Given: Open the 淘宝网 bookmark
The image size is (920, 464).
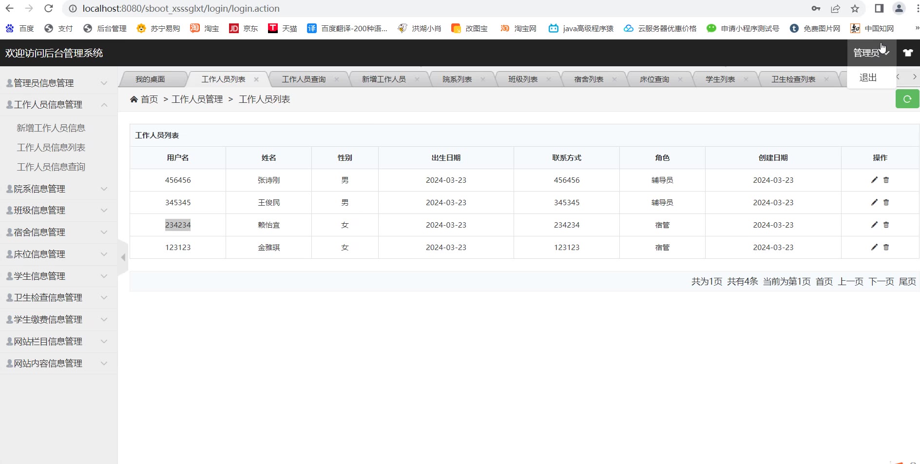Looking at the screenshot, I should 518,28.
